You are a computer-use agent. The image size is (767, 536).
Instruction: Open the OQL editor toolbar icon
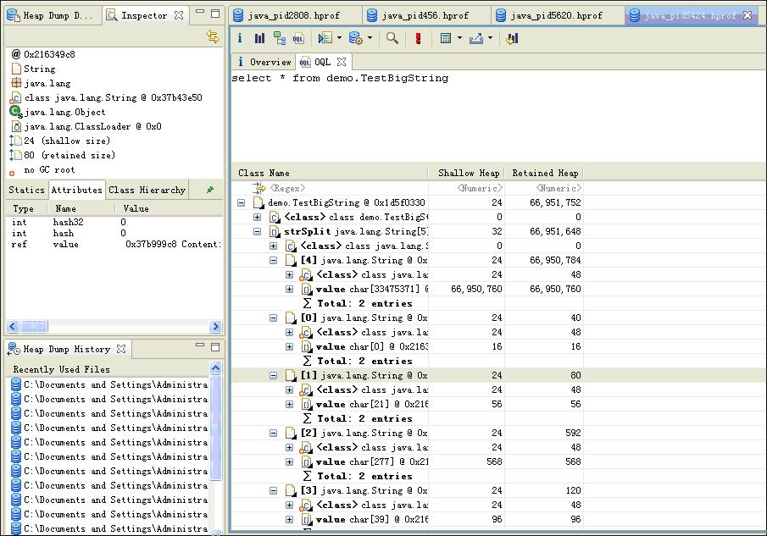(x=298, y=38)
